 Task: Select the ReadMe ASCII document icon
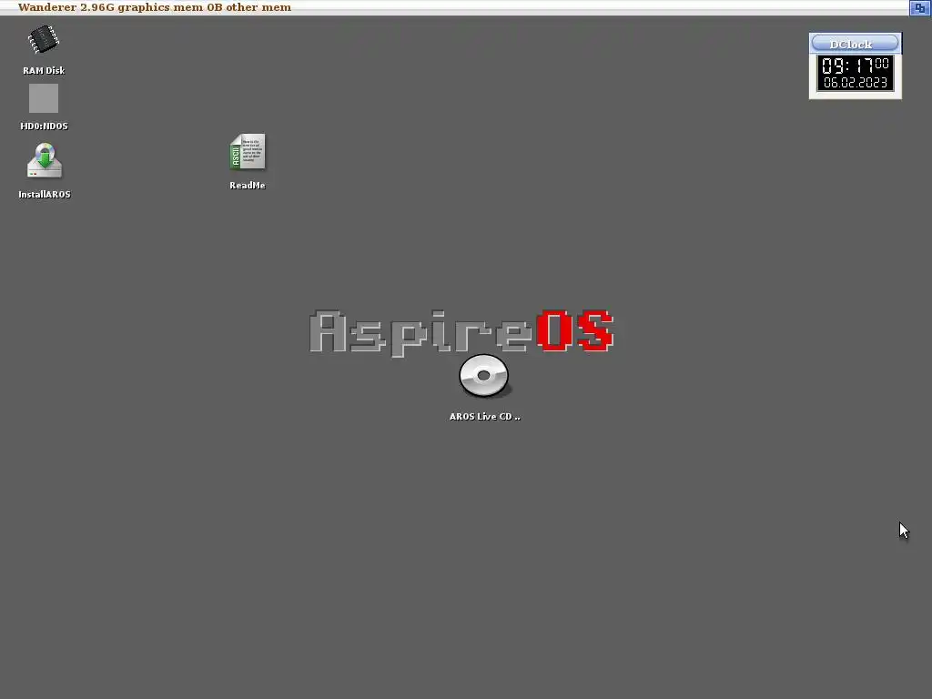pyautogui.click(x=248, y=152)
